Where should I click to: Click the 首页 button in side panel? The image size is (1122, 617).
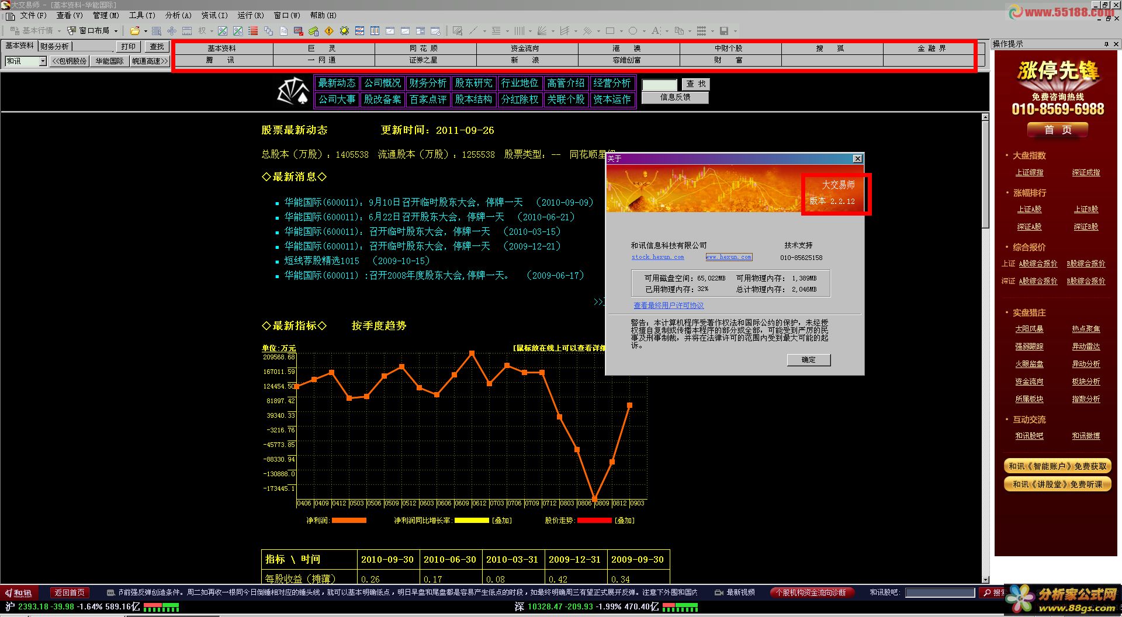[x=1058, y=130]
